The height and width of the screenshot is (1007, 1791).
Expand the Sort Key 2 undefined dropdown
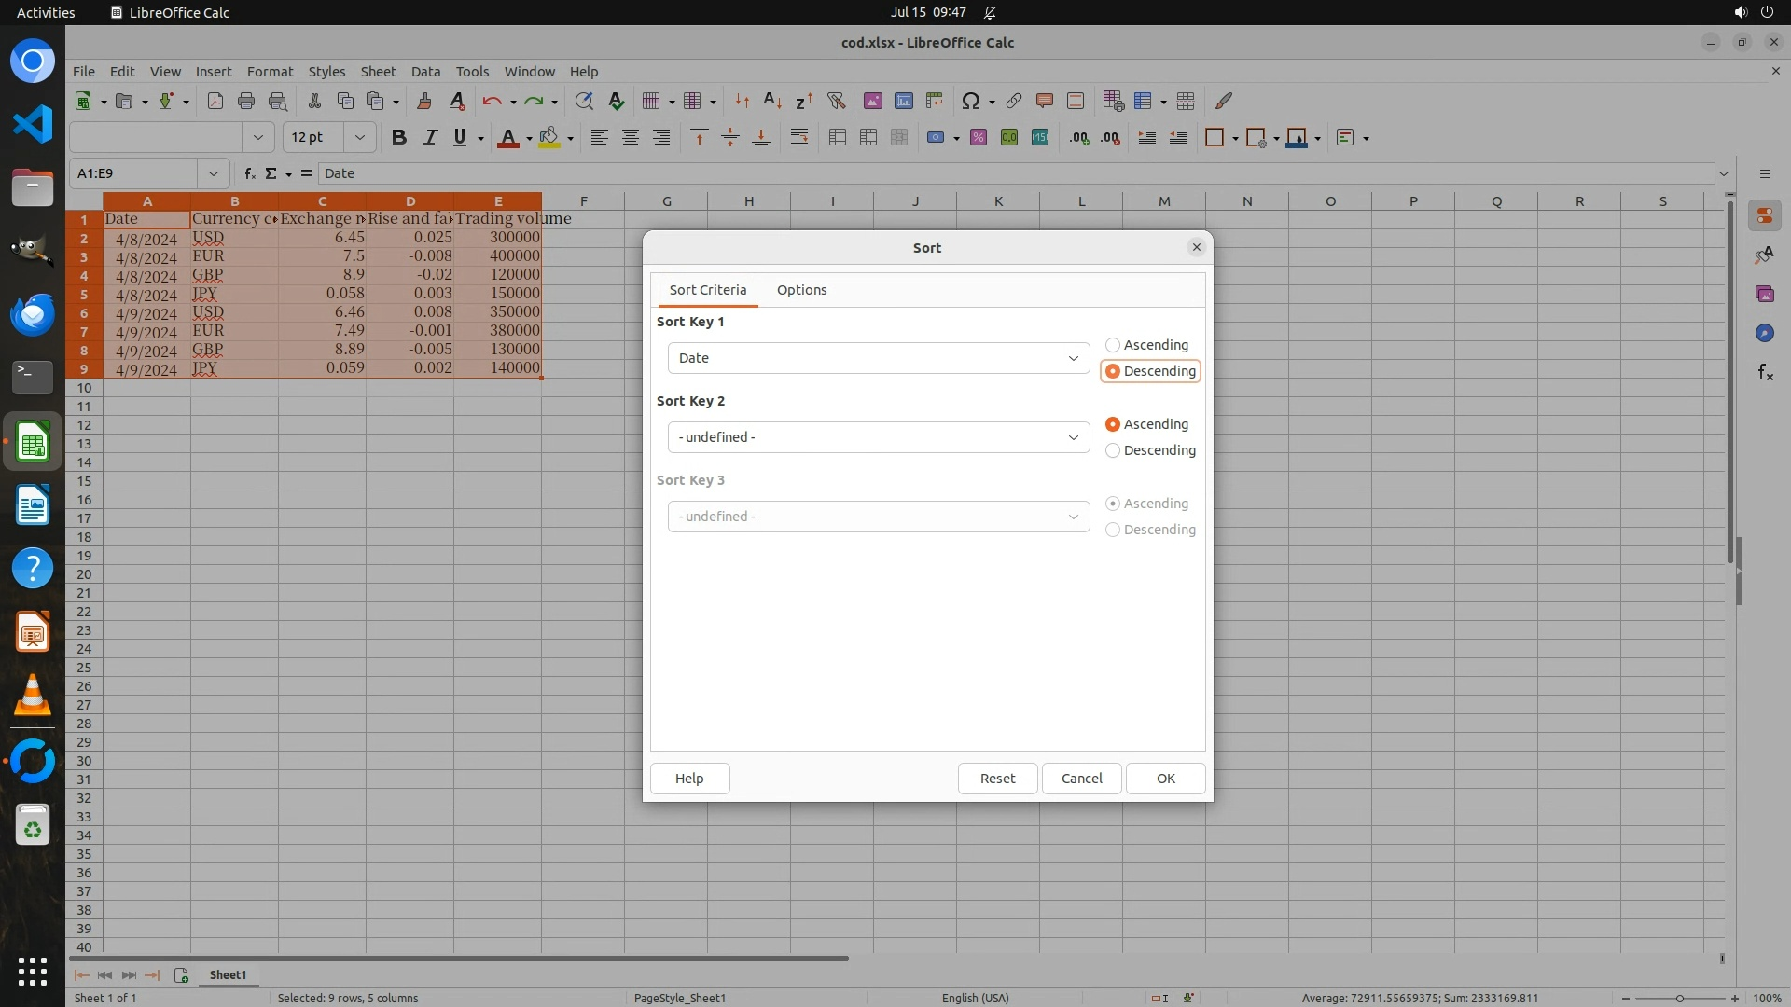click(878, 437)
